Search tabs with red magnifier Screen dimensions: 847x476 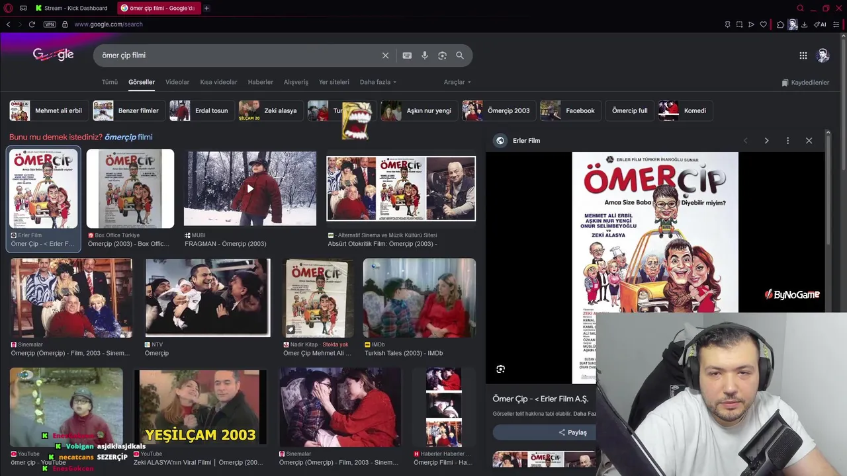[x=800, y=8]
